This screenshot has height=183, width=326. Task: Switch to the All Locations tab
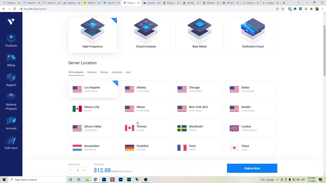click(76, 72)
